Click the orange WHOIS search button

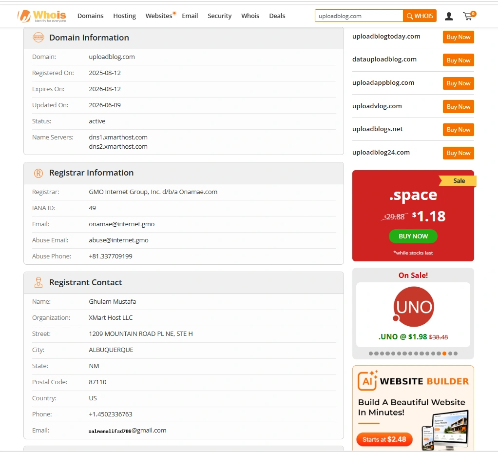coord(420,16)
